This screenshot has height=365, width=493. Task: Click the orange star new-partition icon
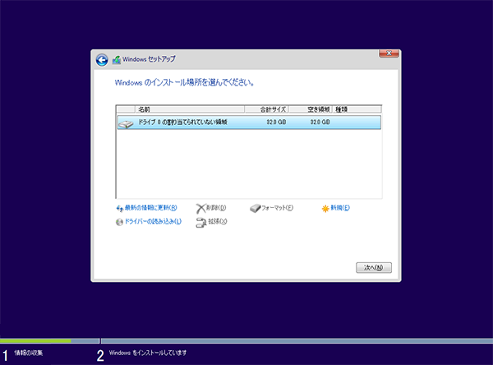coord(325,209)
